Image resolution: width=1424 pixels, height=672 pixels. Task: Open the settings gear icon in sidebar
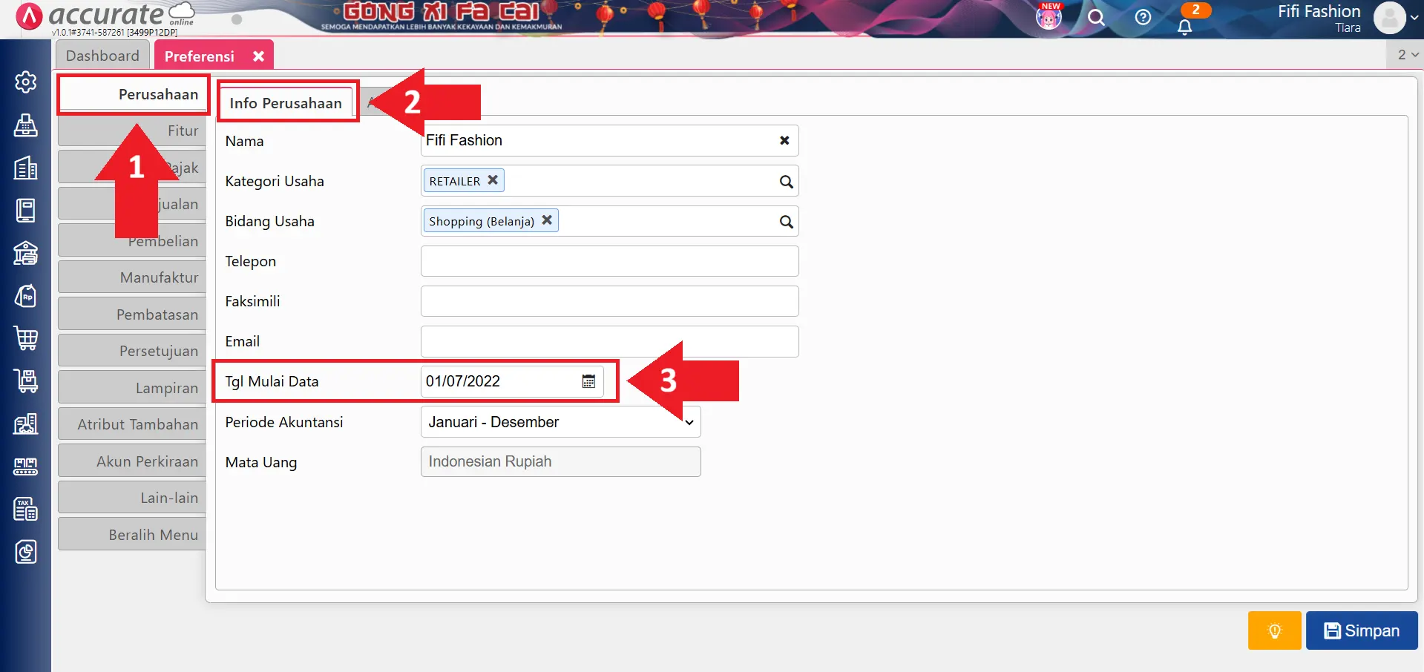26,82
